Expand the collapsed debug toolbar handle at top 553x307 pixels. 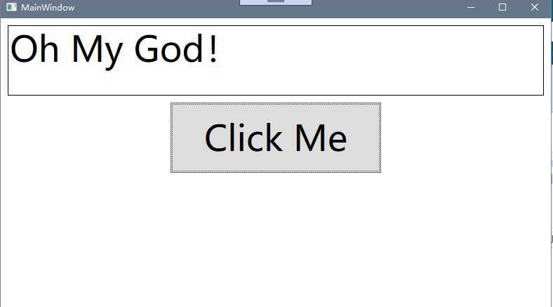tap(276, 2)
